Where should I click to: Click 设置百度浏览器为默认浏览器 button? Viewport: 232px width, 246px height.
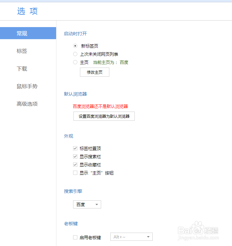pyautogui.click(x=104, y=116)
